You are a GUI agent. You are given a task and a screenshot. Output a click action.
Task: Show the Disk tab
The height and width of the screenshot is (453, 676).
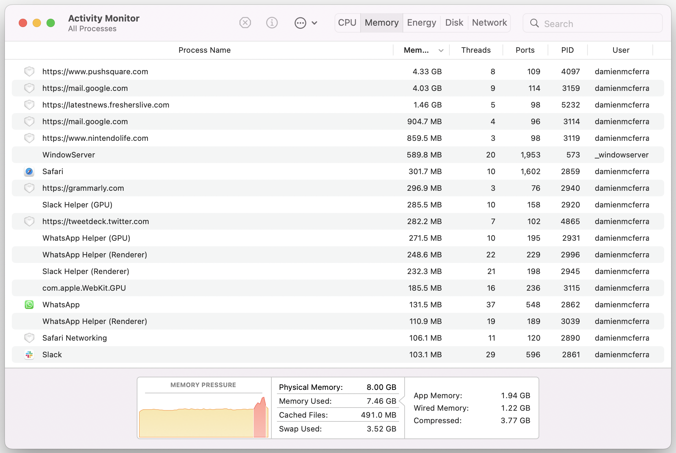point(454,23)
